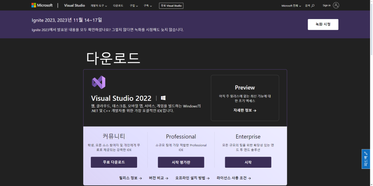The height and width of the screenshot is (186, 373).
Task: Click the Enterprise edition heading
Action: [x=248, y=137]
